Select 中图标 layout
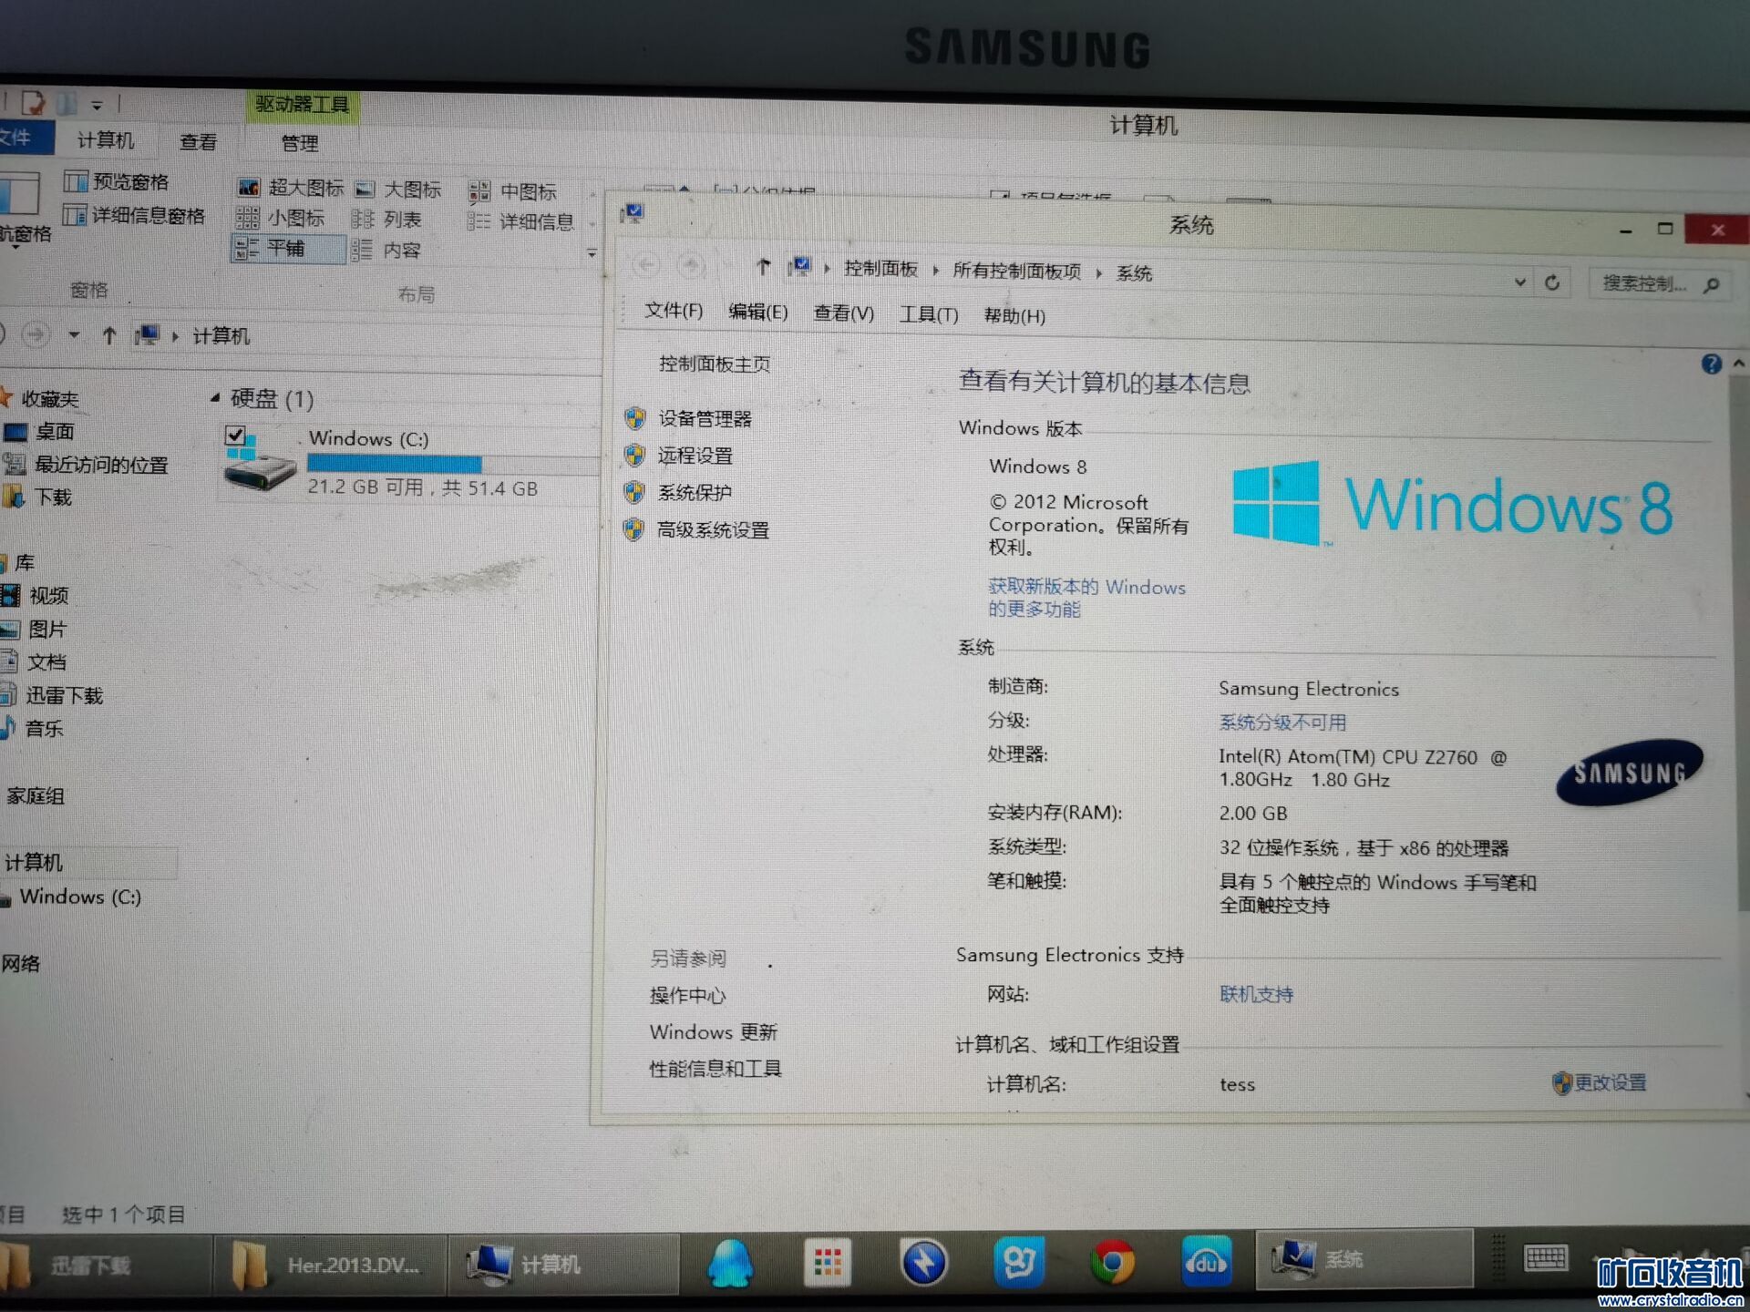 [x=511, y=191]
